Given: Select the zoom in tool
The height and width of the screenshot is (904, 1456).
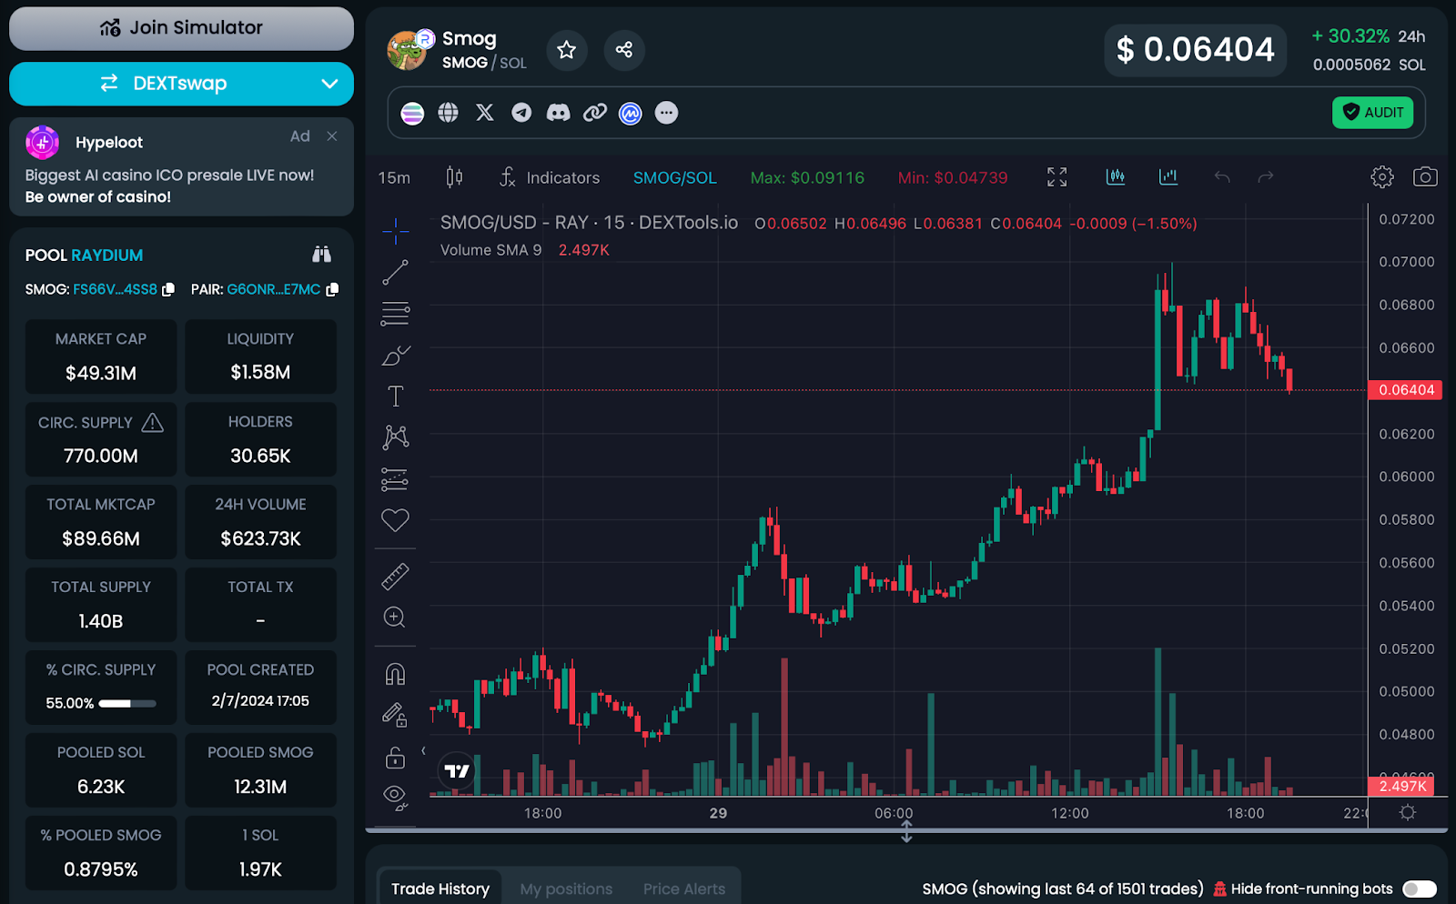Looking at the screenshot, I should click(395, 617).
